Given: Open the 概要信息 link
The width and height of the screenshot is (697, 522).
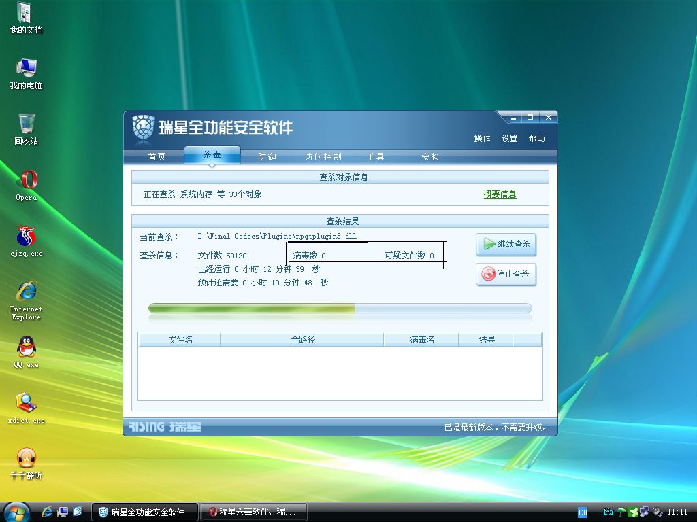Looking at the screenshot, I should (500, 194).
